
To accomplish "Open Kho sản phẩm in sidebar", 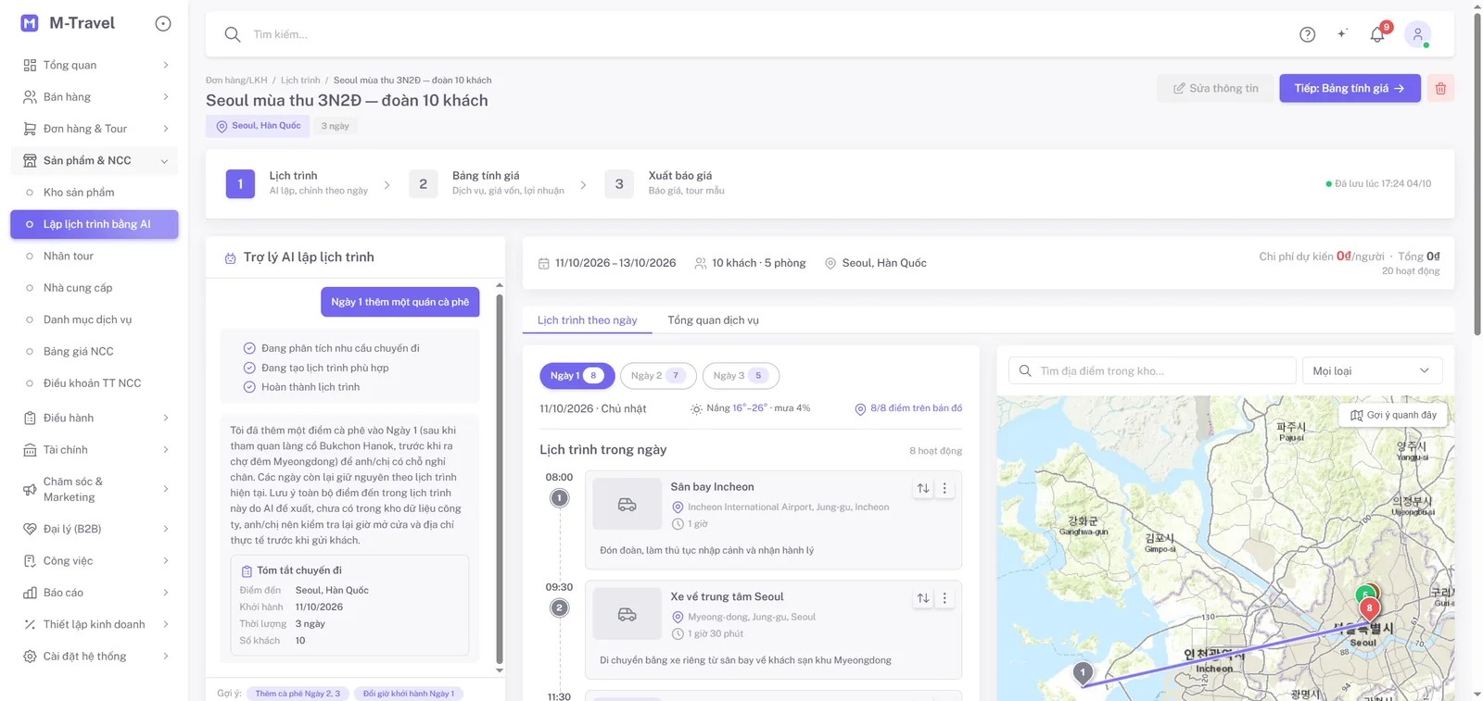I will (x=95, y=193).
